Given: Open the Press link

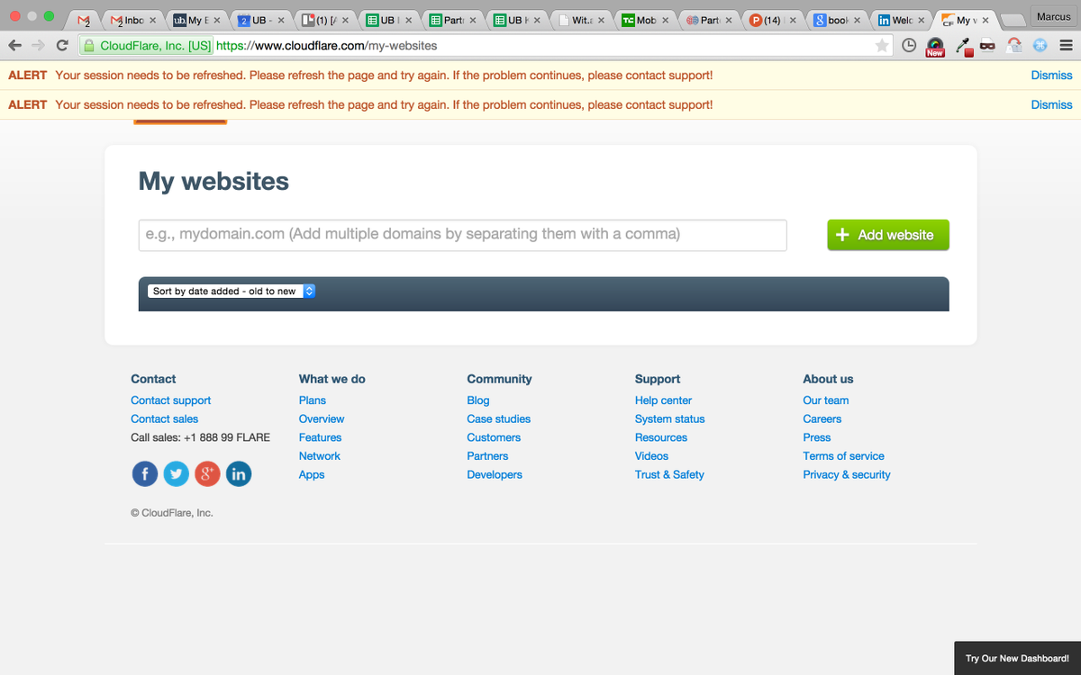Looking at the screenshot, I should (817, 437).
